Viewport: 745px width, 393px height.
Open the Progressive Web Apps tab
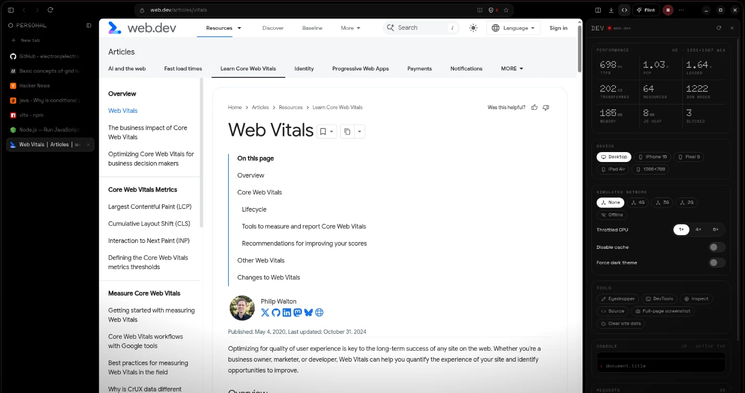(x=360, y=68)
